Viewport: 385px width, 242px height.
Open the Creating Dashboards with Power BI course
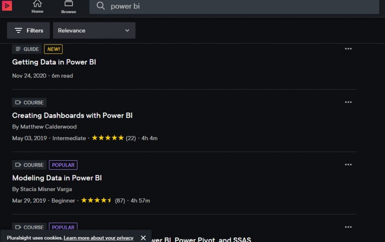pyautogui.click(x=73, y=115)
